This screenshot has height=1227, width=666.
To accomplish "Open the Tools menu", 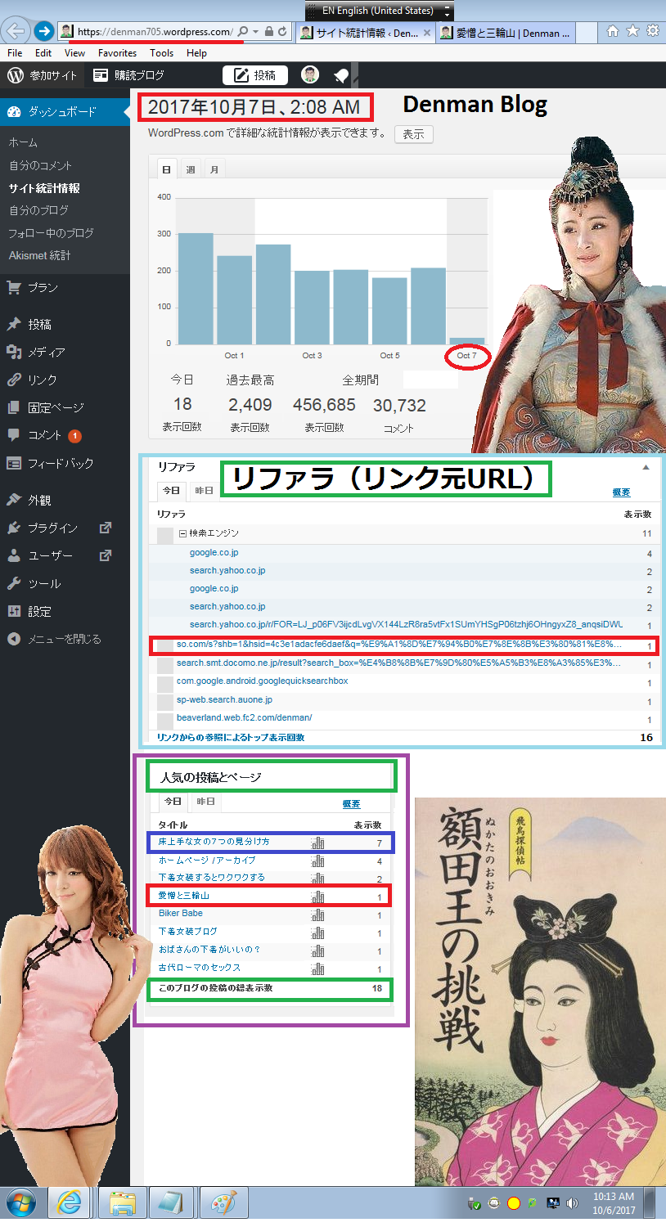I will pos(161,52).
